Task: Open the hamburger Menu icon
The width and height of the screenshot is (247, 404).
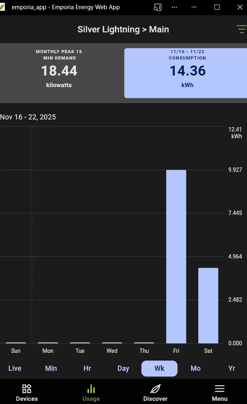Action: click(219, 389)
